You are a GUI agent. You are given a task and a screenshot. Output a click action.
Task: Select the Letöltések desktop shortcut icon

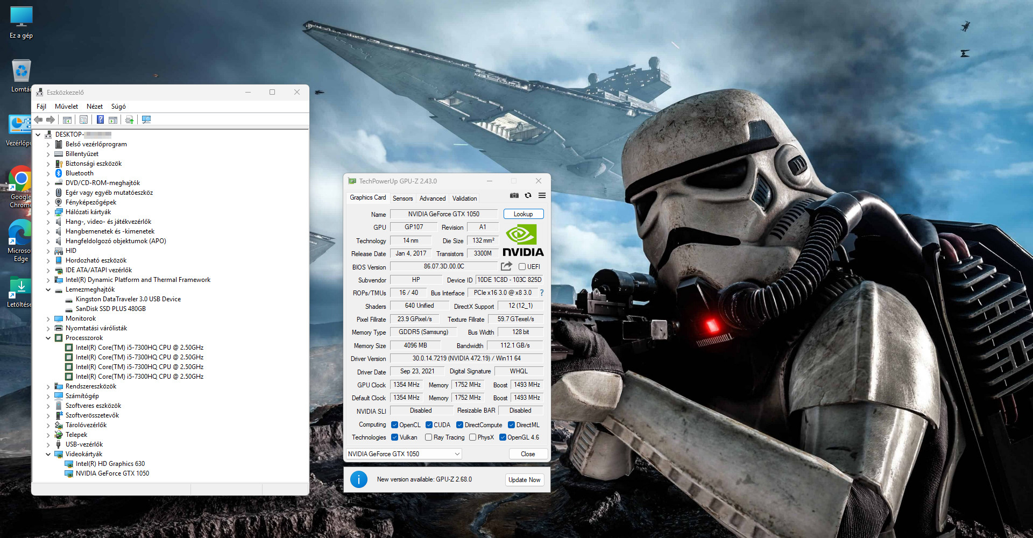pyautogui.click(x=20, y=292)
